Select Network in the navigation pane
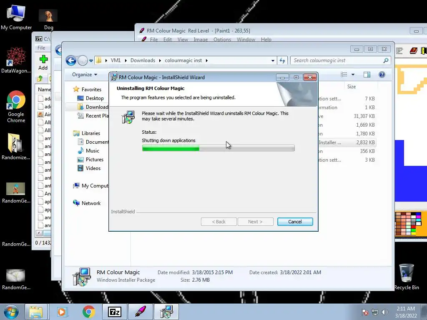427x320 pixels. coord(87,203)
